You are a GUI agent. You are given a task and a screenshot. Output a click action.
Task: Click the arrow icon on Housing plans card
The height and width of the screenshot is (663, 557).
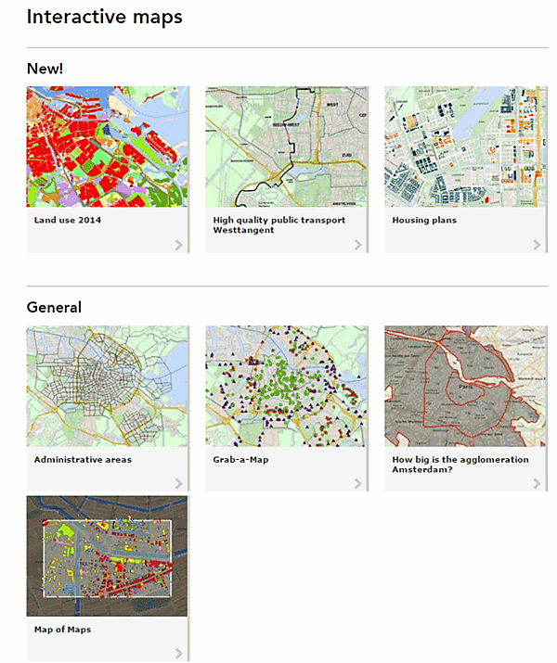pyautogui.click(x=537, y=245)
